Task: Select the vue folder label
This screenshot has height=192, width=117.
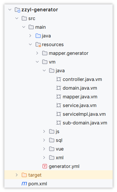Action: tap(60, 149)
